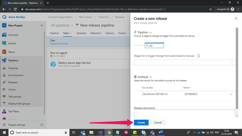Click the volume icon in system tray
Viewport: 242px width, 136px height.
click(212, 133)
